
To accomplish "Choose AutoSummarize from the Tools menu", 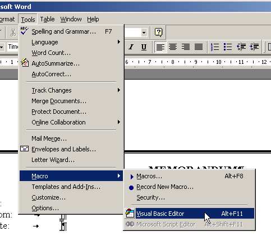I will pos(71,63).
